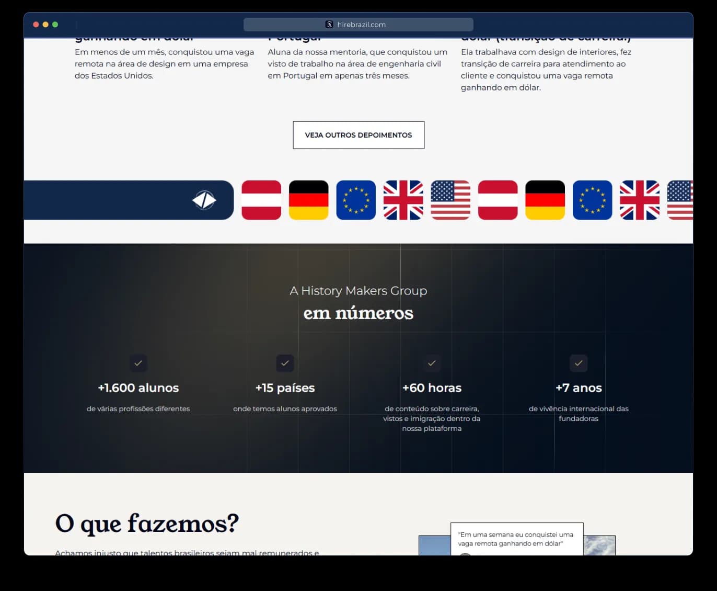The height and width of the screenshot is (591, 717).
Task: Click the second Germany flag in the carousel
Action: point(545,200)
